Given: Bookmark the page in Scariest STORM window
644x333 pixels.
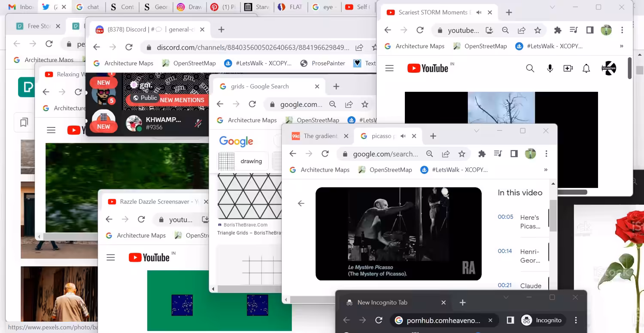Looking at the screenshot, I should coord(538,30).
